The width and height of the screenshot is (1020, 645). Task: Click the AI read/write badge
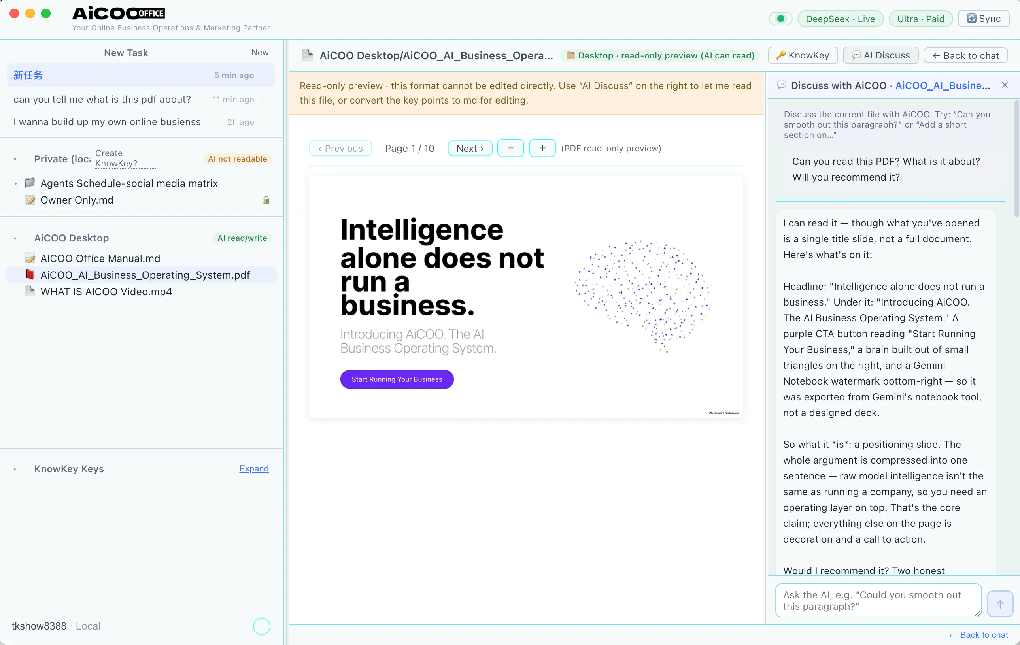point(242,238)
